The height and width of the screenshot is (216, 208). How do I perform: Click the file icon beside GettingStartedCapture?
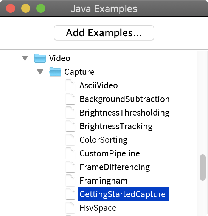[x=70, y=194]
